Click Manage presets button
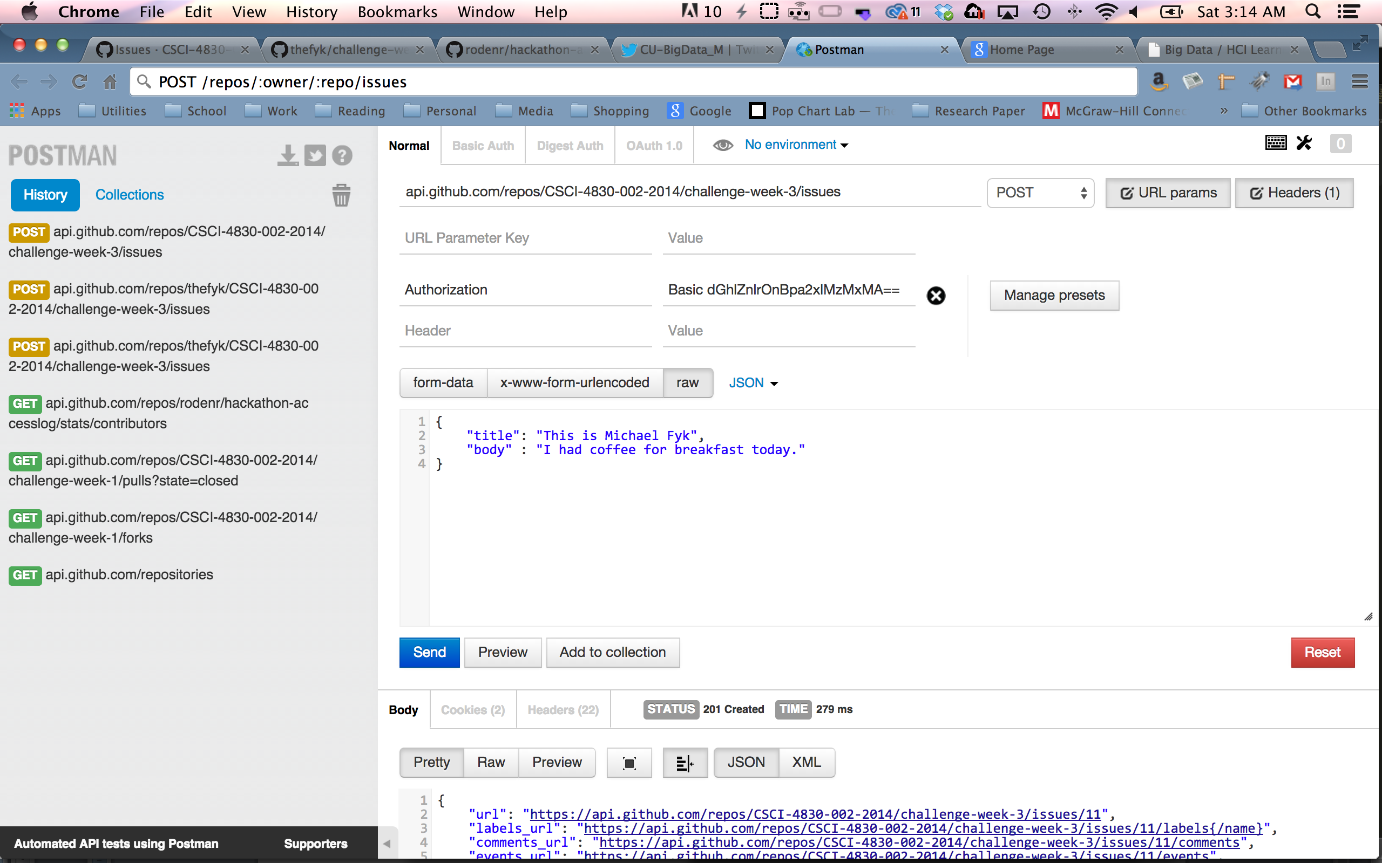Screen dimensions: 1382x863 point(1054,296)
